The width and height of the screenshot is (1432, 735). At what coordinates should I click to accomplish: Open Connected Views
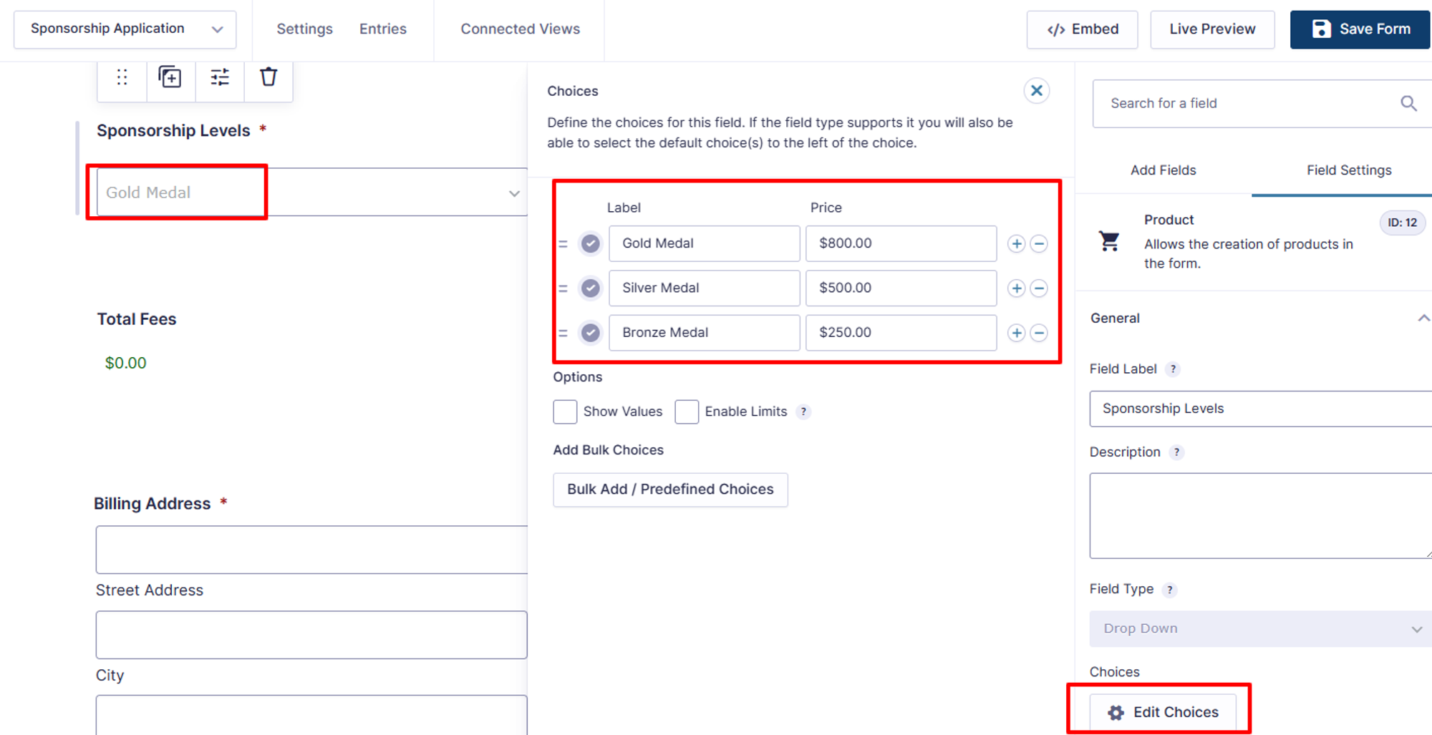pos(520,29)
